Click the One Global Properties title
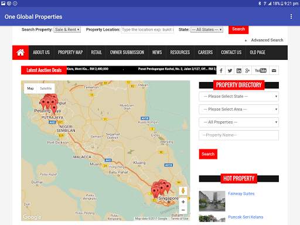The image size is (300, 225). pos(33,17)
